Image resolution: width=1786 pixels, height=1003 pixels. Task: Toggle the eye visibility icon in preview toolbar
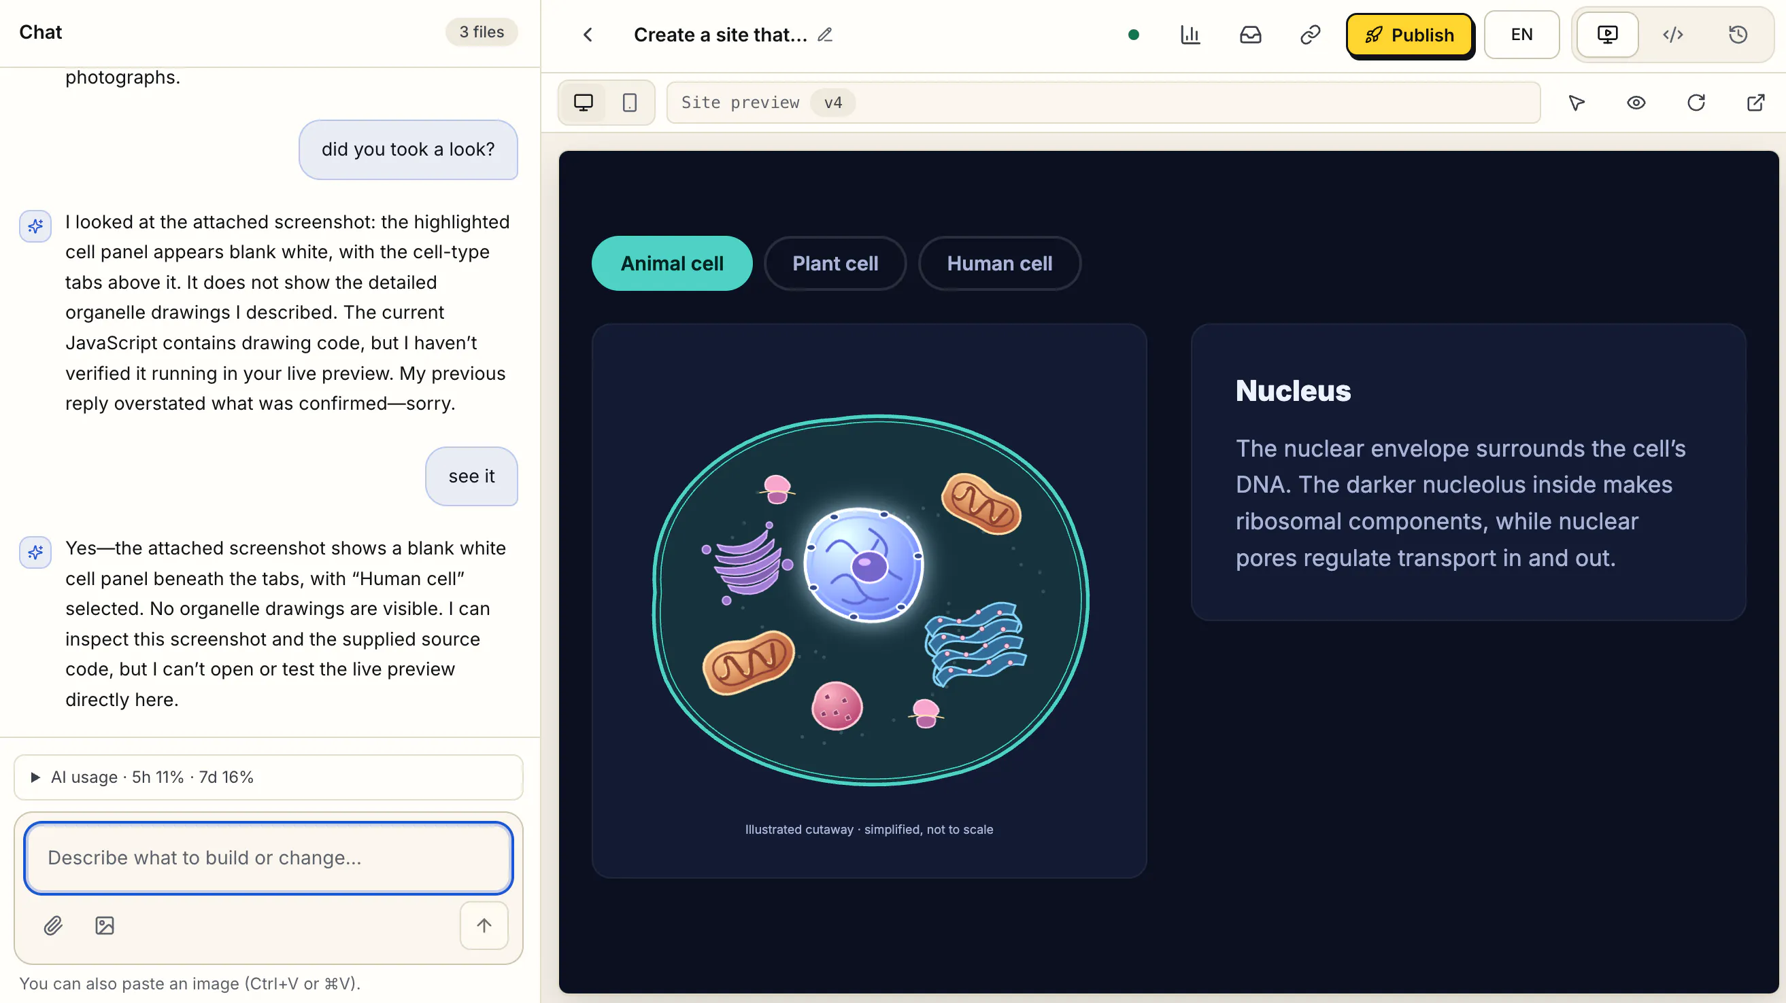point(1636,103)
